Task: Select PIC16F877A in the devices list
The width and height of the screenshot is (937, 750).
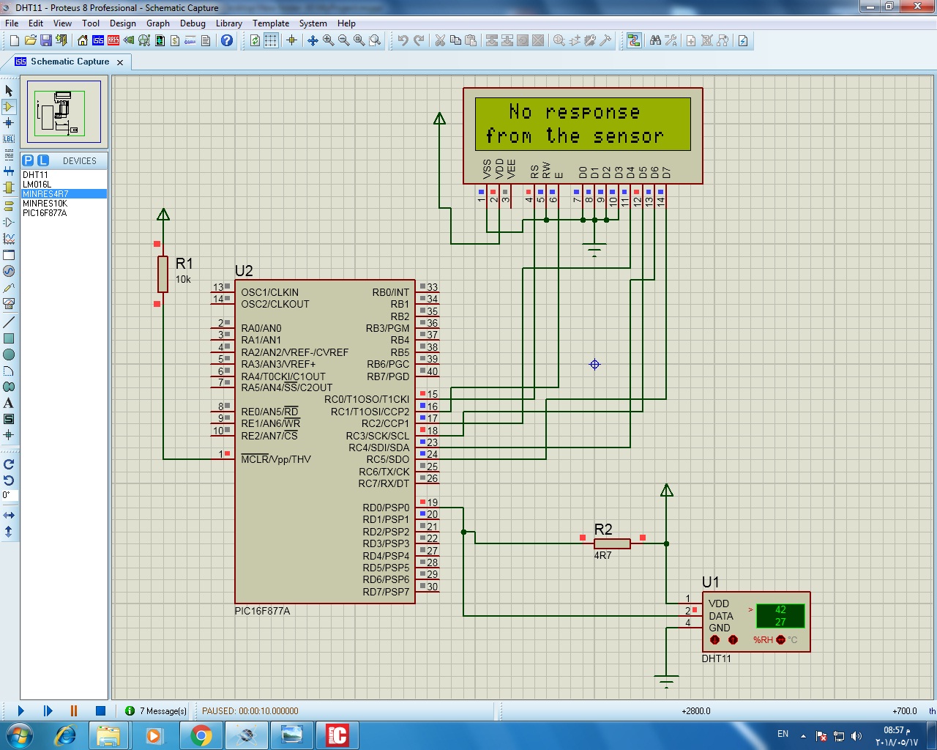Action: coord(64,212)
